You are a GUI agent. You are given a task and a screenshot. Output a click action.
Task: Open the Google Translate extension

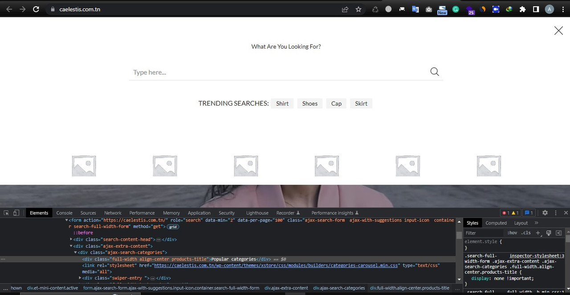click(x=415, y=9)
